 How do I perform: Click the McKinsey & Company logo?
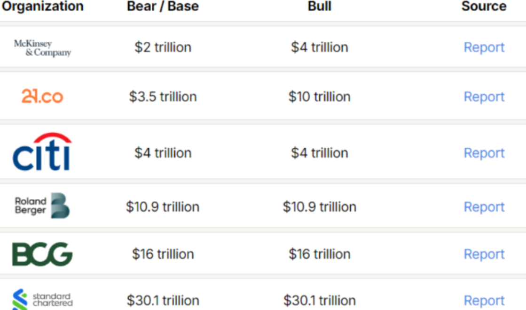click(x=42, y=48)
